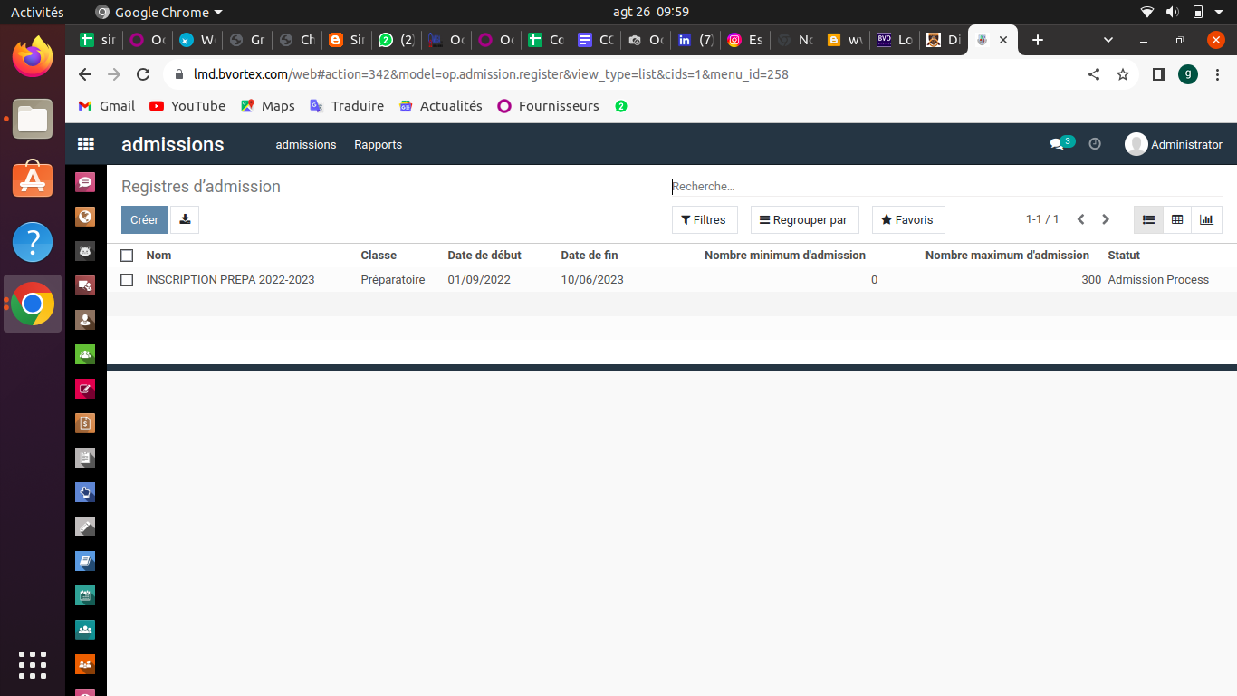1237x696 pixels.
Task: Switch to list view
Action: click(1148, 219)
